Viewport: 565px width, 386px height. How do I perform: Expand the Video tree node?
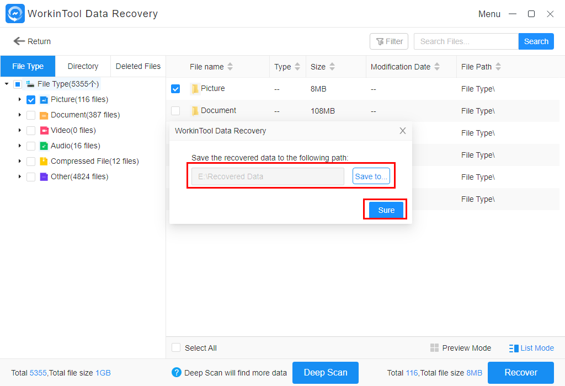(x=20, y=130)
